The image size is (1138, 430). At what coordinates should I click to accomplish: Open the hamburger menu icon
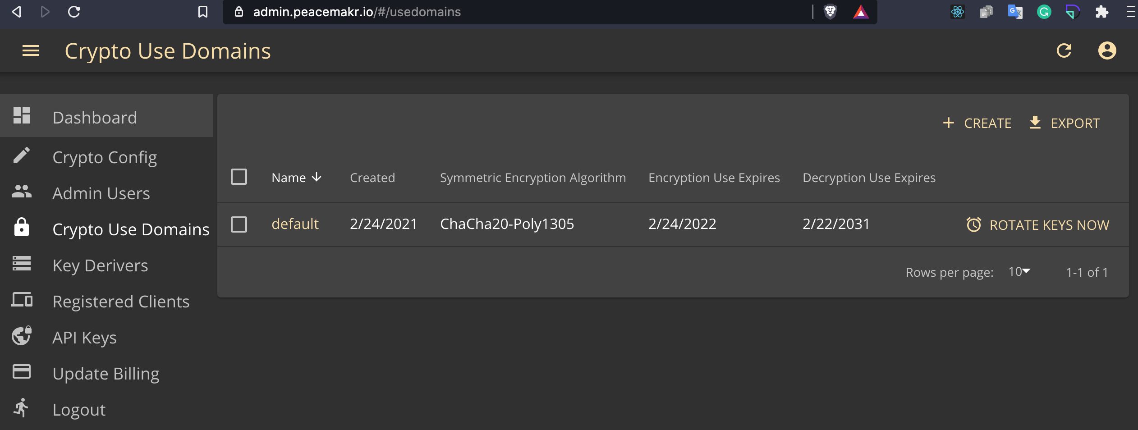click(31, 51)
